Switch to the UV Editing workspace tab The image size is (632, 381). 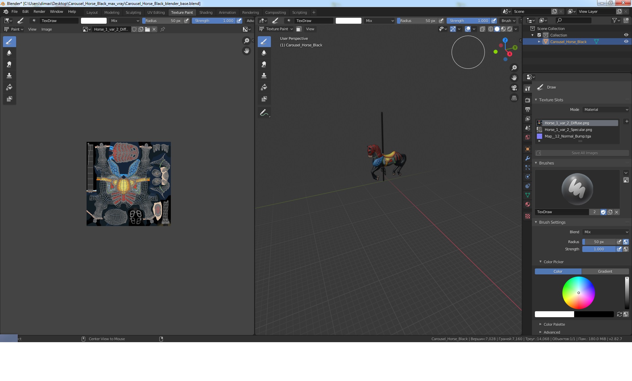click(x=156, y=13)
